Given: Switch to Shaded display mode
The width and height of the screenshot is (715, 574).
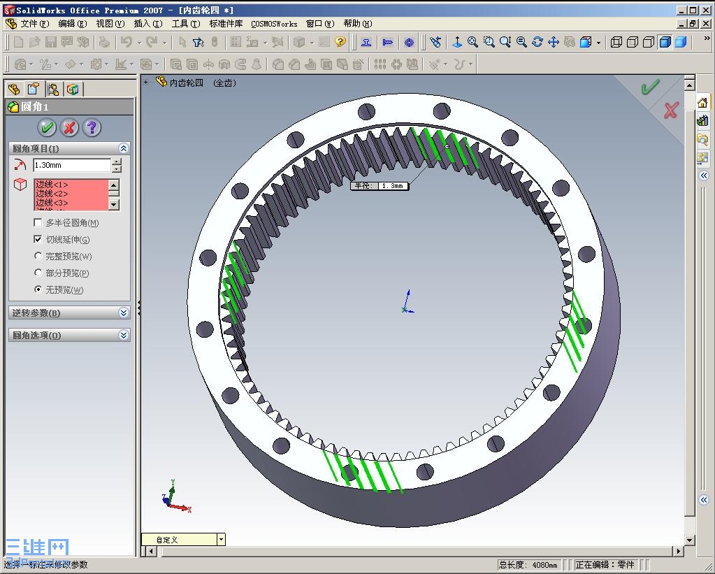Looking at the screenshot, I should pyautogui.click(x=681, y=43).
